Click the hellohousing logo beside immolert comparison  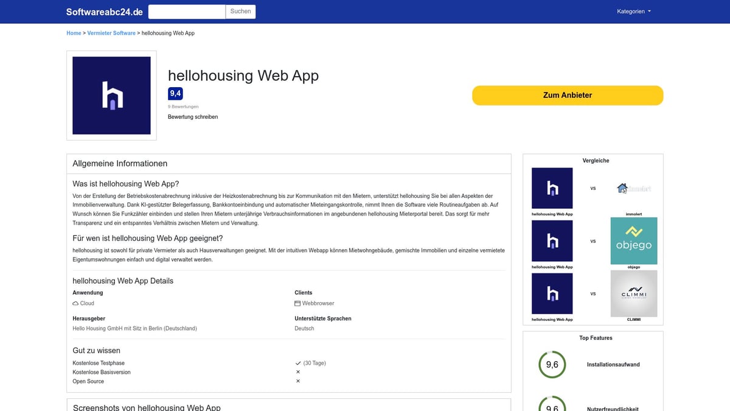point(551,189)
